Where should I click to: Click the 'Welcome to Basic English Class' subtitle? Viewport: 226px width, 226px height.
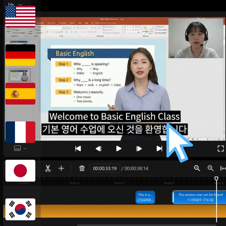[x=114, y=116]
